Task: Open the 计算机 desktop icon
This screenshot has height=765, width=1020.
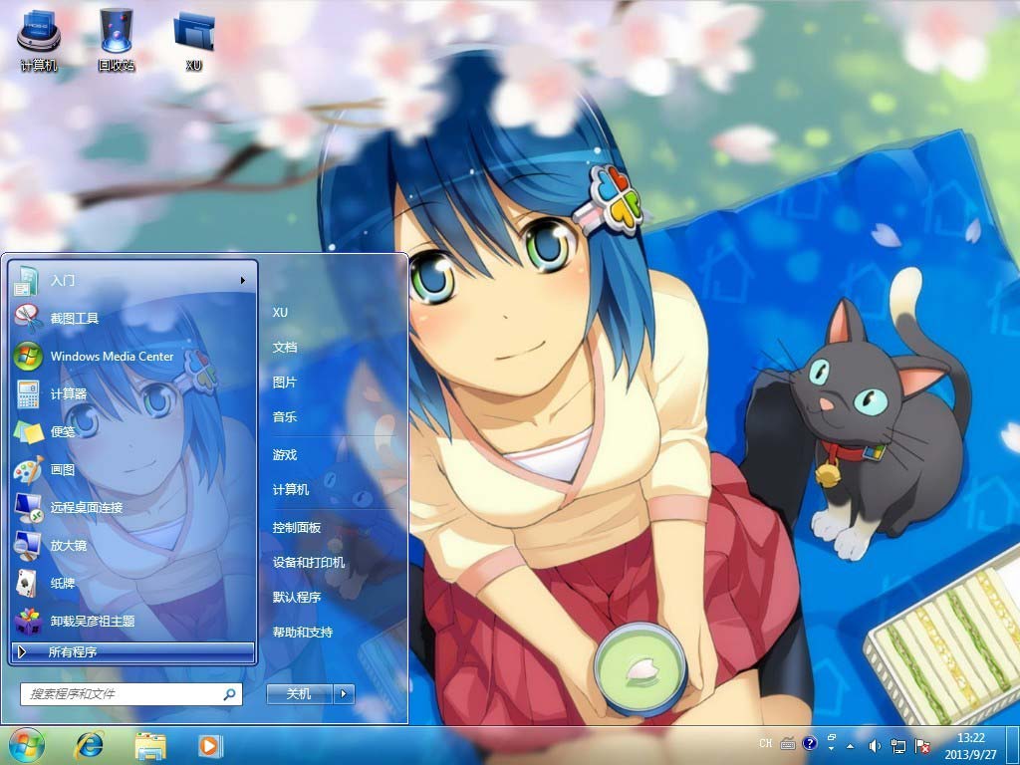Action: [x=39, y=38]
